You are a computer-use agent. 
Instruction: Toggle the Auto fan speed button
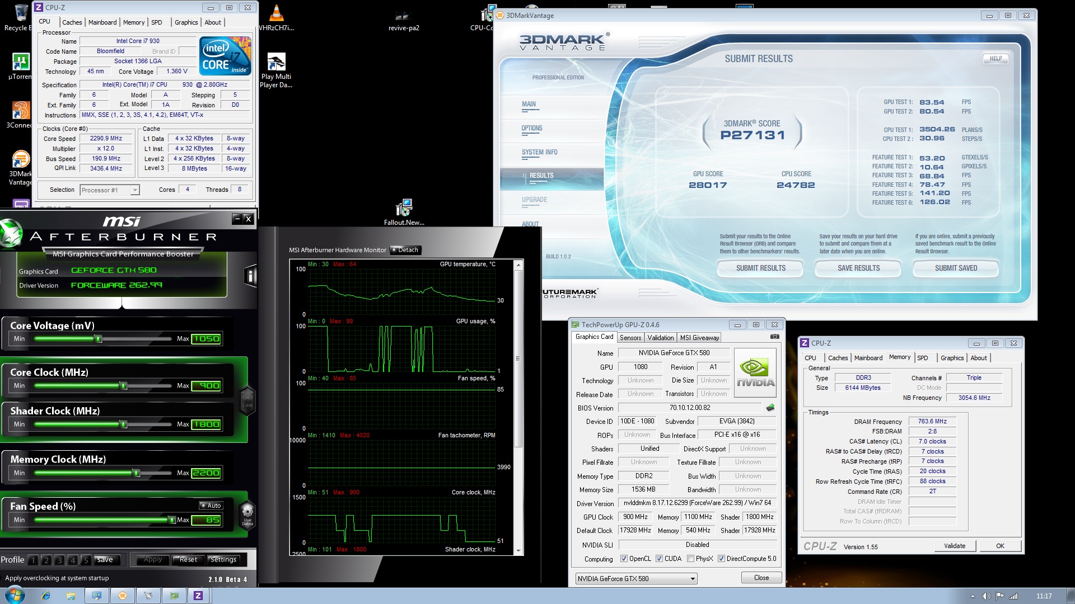coord(211,506)
